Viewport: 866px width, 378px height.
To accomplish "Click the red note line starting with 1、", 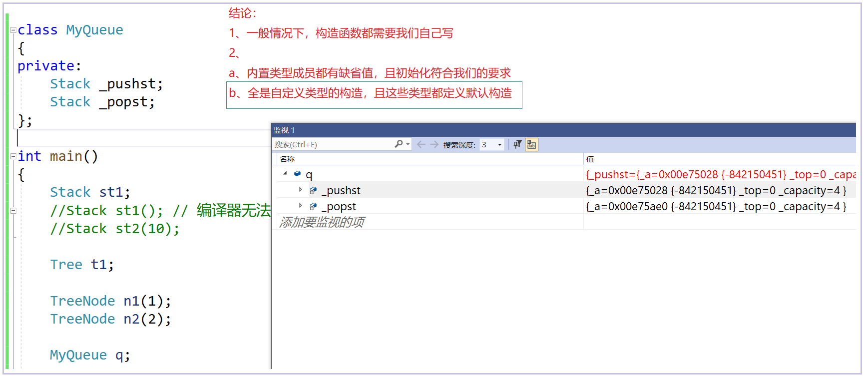I will [341, 33].
